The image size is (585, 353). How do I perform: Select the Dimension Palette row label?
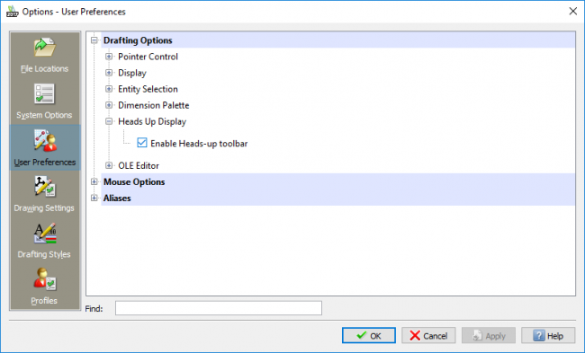point(153,105)
